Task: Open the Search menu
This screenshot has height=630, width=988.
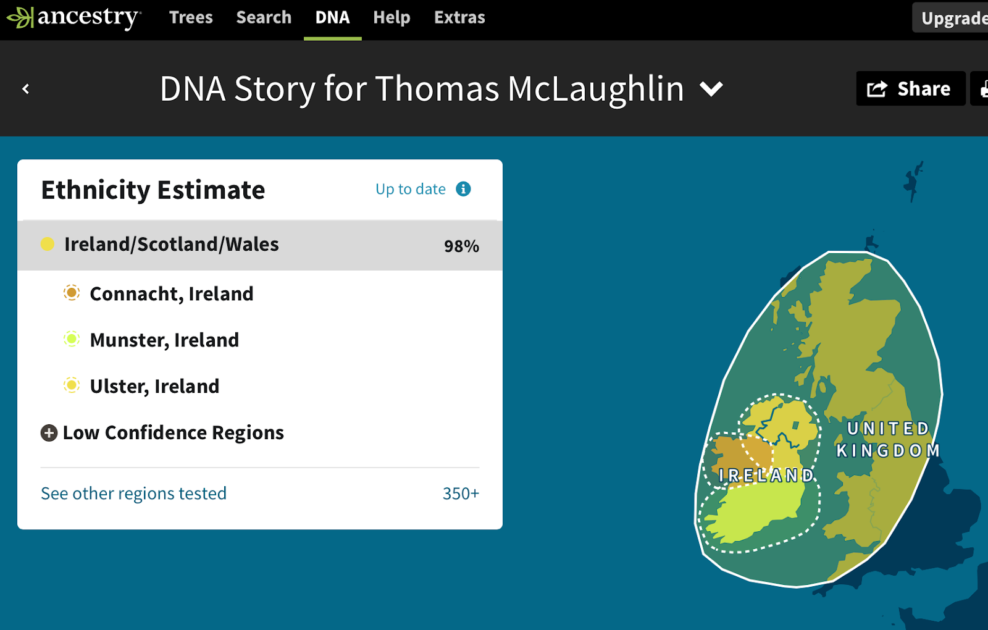Action: click(x=264, y=17)
